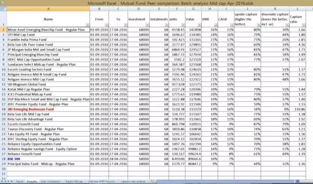This screenshot has width=313, height=184.
Task: Select cell HDFC Mid-Cap Opportunities Fund
Action: pos(49,60)
